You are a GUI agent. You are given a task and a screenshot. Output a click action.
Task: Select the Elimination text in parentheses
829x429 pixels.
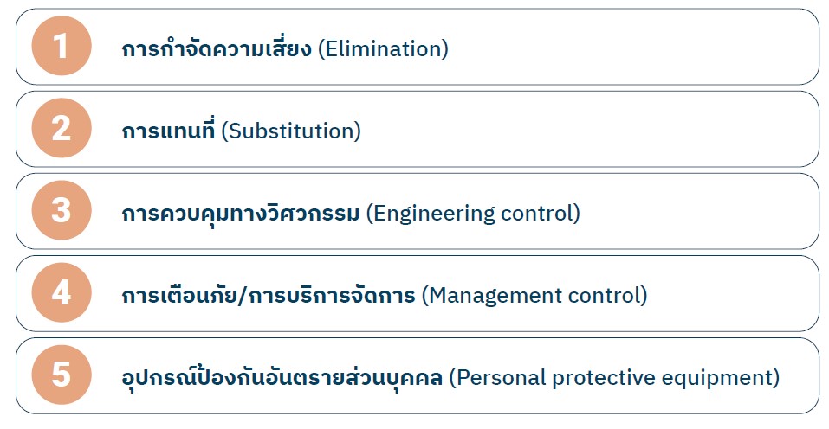tap(383, 49)
